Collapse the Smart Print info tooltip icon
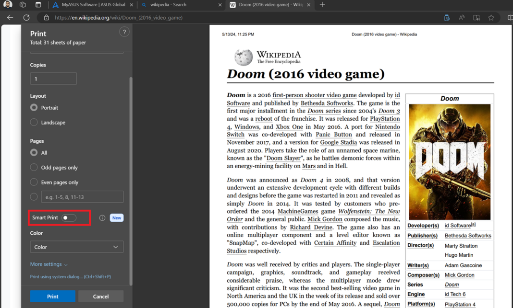 [102, 217]
